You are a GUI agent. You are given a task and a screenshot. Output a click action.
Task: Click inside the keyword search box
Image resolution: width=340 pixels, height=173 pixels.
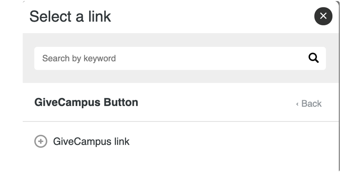(x=180, y=58)
